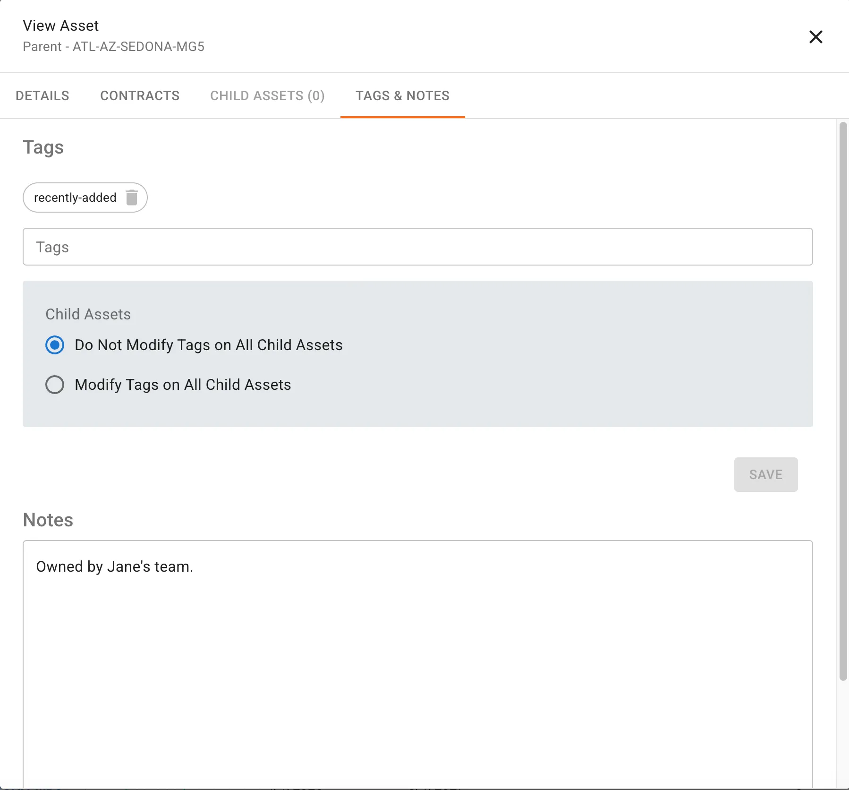
Task: Select the Tags & Notes tab
Action: click(403, 95)
